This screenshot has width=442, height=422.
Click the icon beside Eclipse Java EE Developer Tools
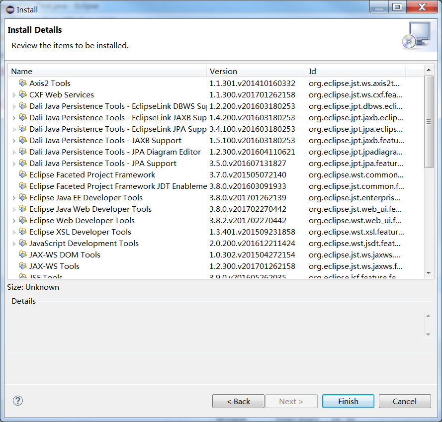point(23,198)
